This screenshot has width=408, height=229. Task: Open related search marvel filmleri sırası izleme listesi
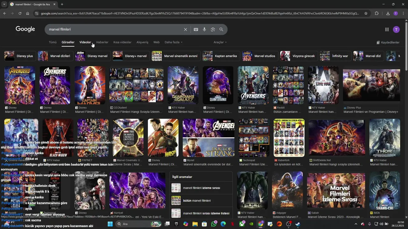[x=201, y=213]
